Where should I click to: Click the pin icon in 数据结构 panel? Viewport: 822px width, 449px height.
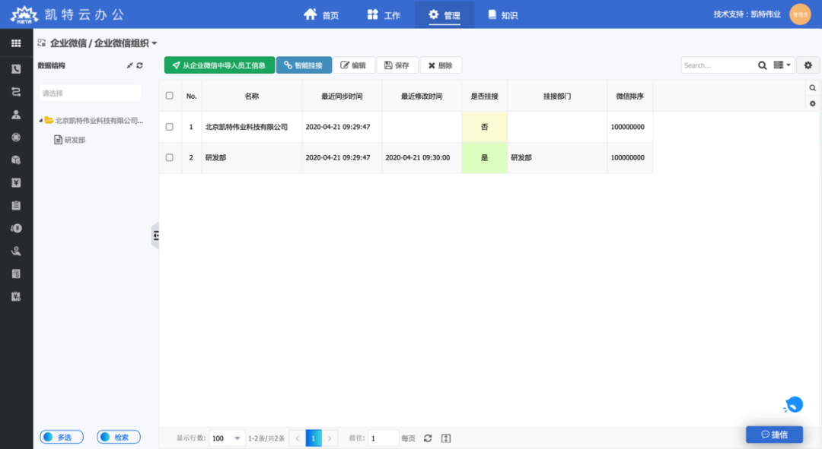(129, 65)
